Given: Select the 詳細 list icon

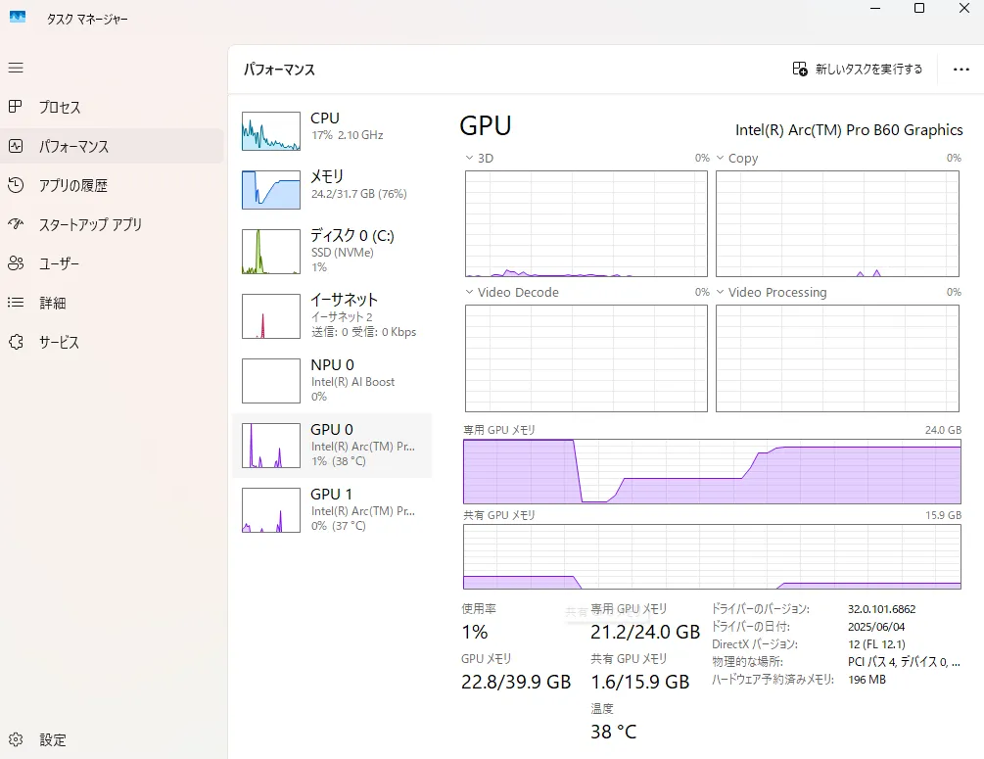Looking at the screenshot, I should coord(16,303).
